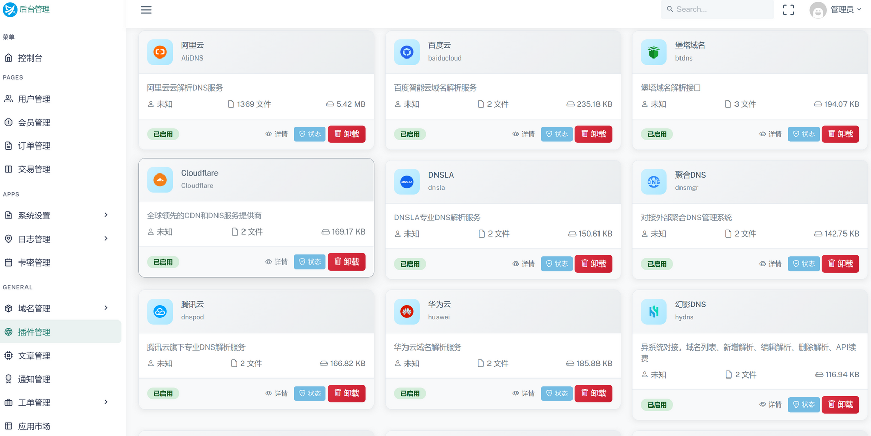This screenshot has width=871, height=436.
Task: Click the 腾讯云 dnspod plugin icon
Action: (x=160, y=311)
